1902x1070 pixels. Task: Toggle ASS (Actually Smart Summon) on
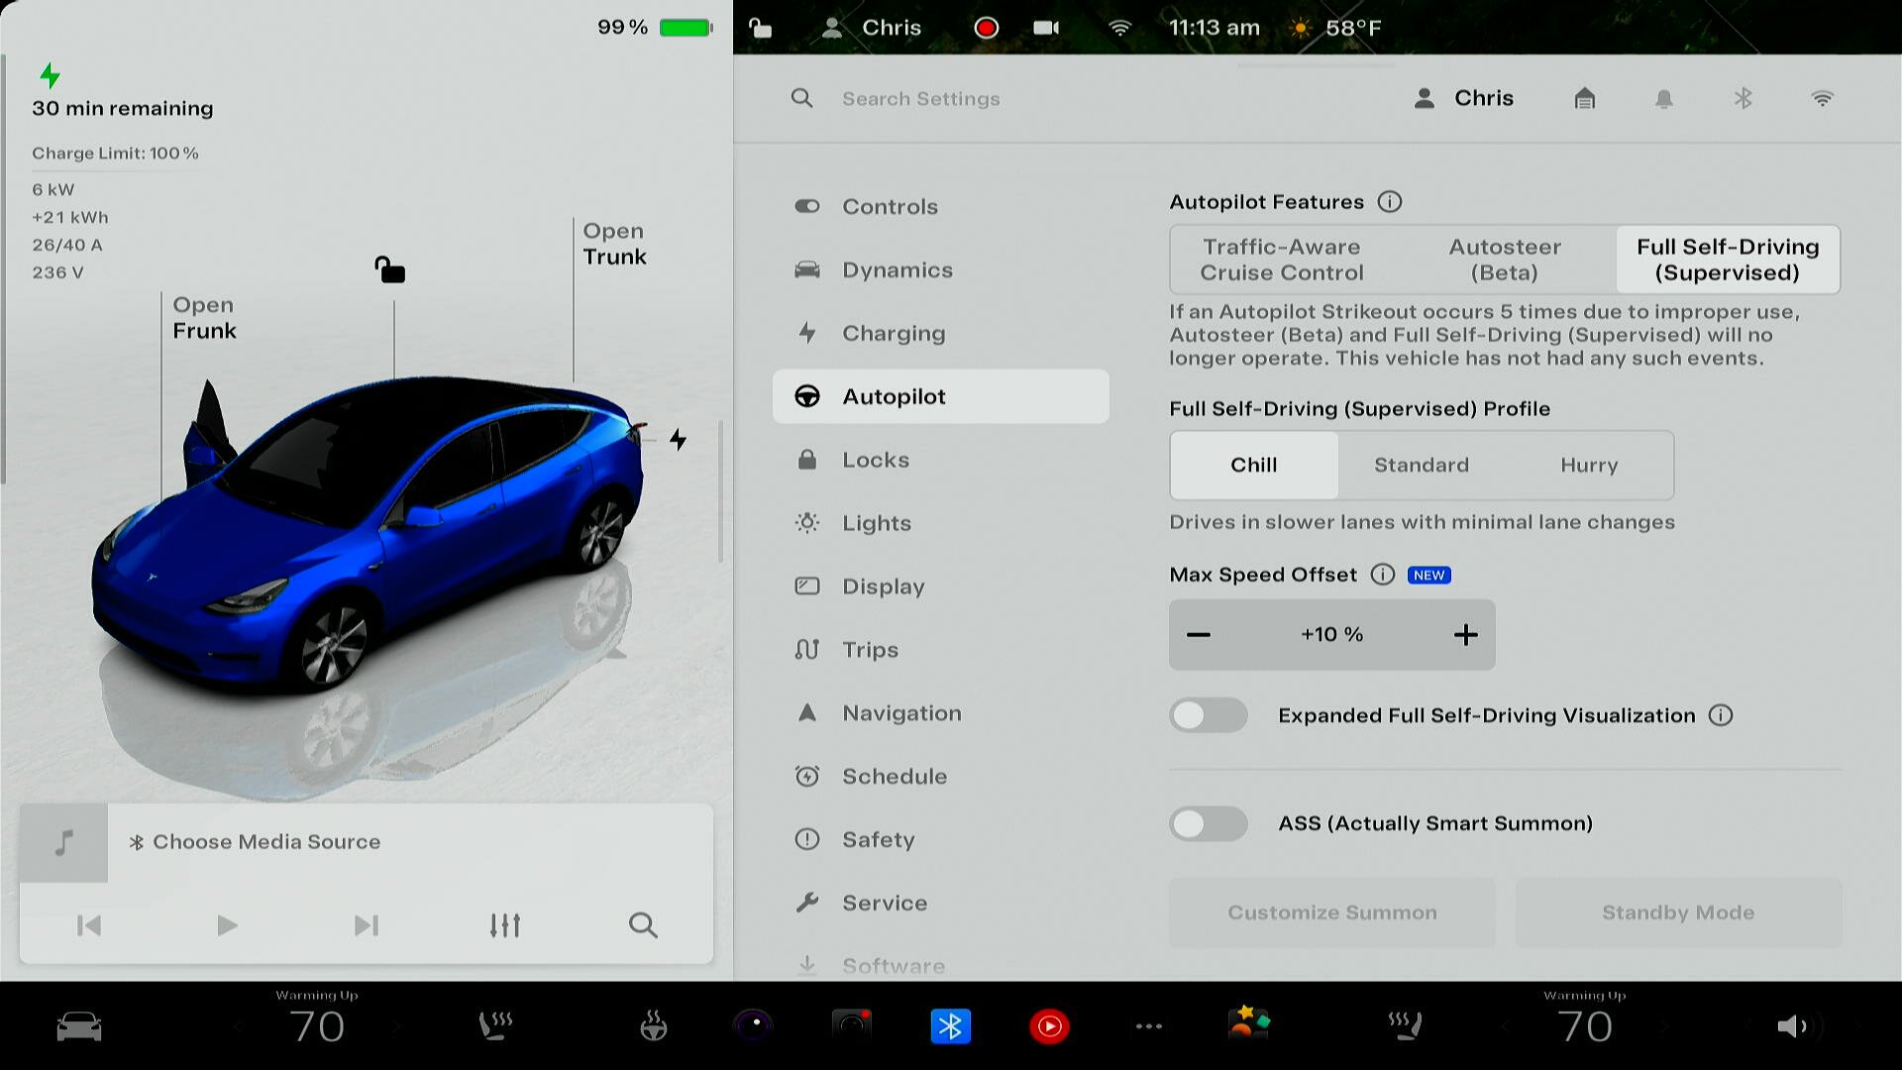[x=1209, y=823]
